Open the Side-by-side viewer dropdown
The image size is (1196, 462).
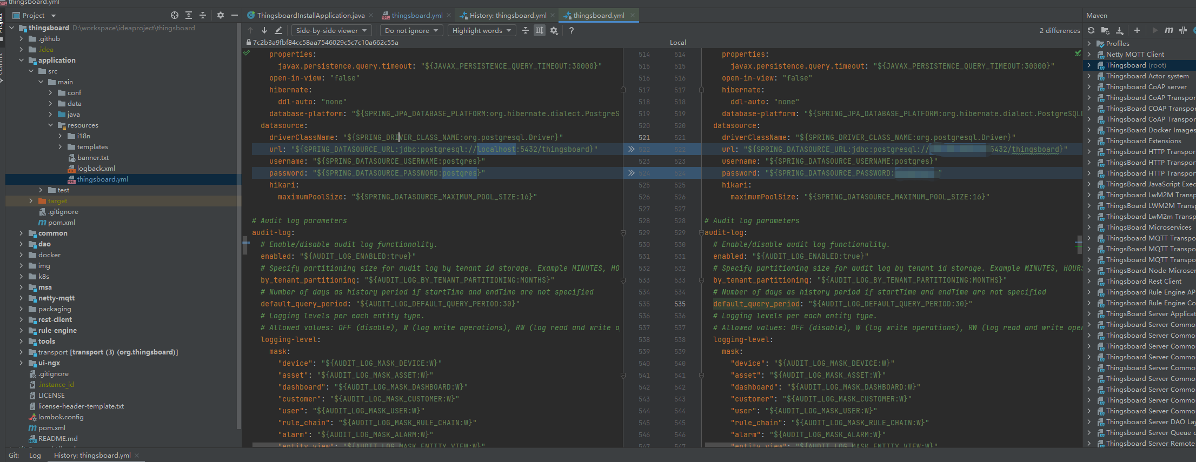point(331,30)
